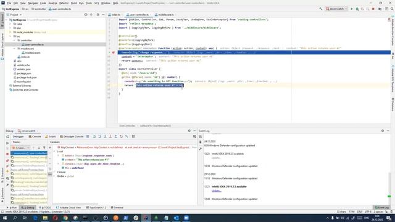395x222 pixels.
Task: Open the VCS menu
Action: 96,3
